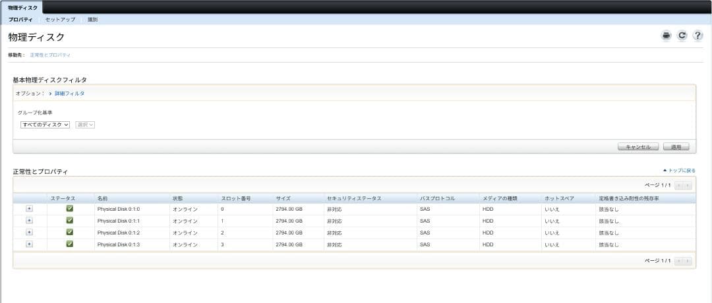Switch to the セットアップ tab

point(61,20)
